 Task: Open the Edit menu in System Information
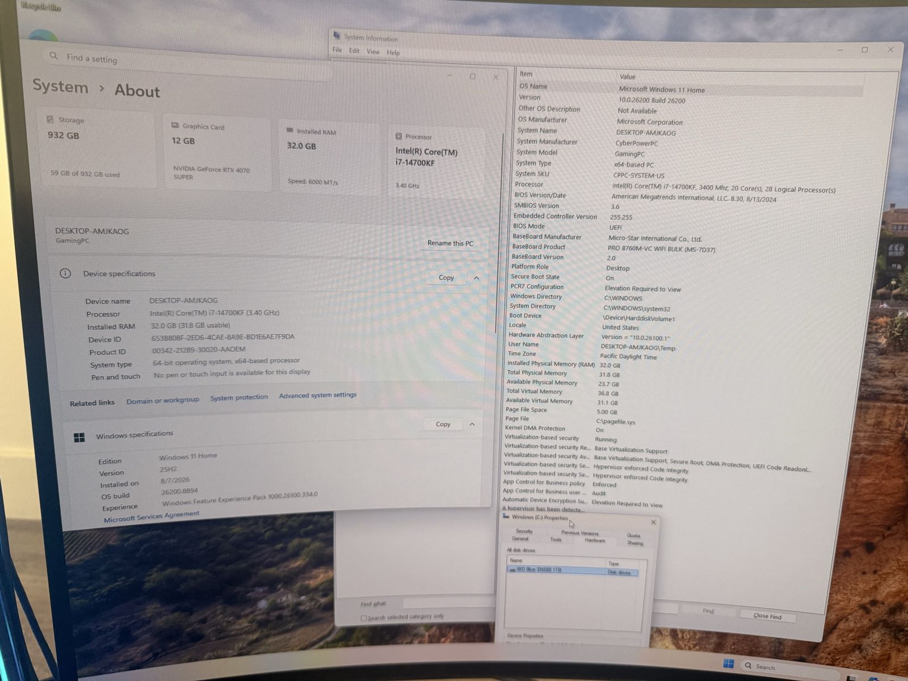(x=354, y=51)
